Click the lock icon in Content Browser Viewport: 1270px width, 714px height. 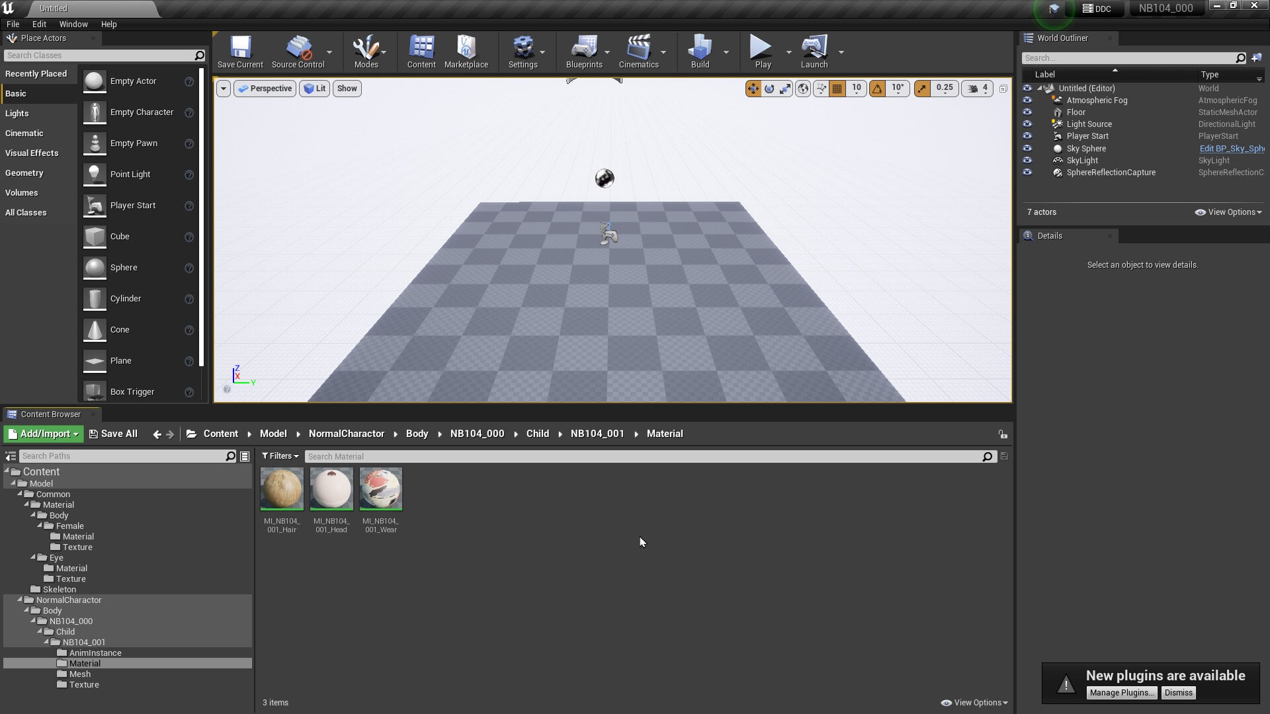[x=1003, y=434]
